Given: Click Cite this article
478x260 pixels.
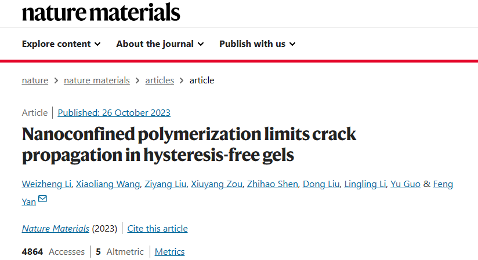Looking at the screenshot, I should tap(157, 228).
